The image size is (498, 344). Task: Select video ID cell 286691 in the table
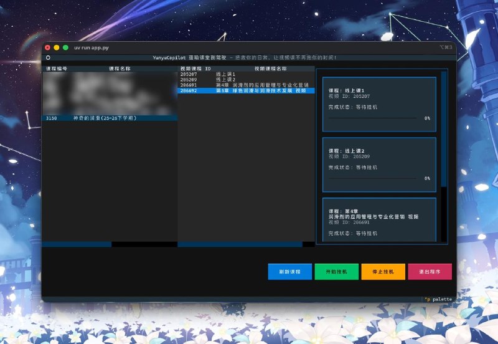[x=189, y=85]
